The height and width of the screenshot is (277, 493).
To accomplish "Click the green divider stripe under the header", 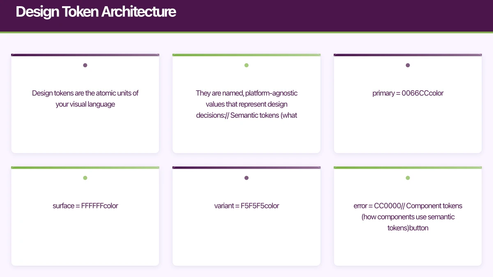I will click(x=246, y=30).
